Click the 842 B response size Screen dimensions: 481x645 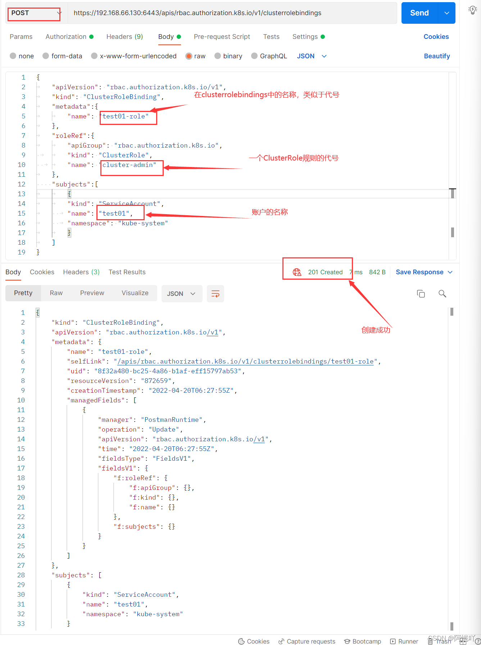[x=377, y=272]
